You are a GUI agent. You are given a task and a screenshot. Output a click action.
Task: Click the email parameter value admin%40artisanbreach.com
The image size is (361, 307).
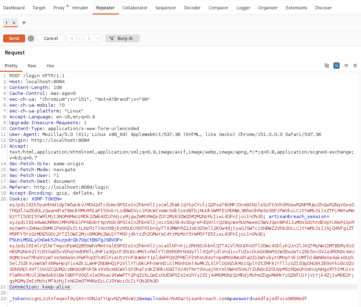pos(193,298)
